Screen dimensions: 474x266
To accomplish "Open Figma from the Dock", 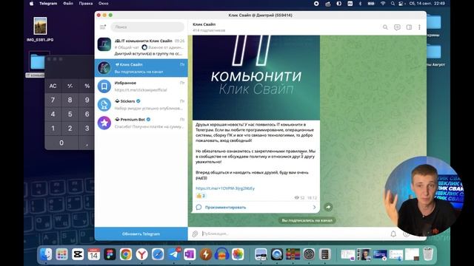I will [x=110, y=254].
